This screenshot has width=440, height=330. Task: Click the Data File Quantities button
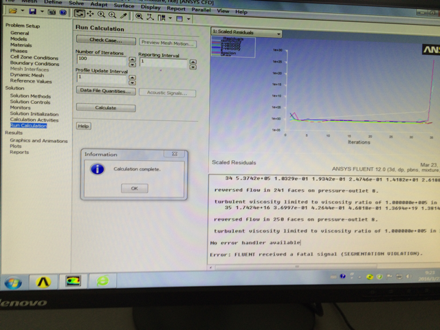click(106, 91)
